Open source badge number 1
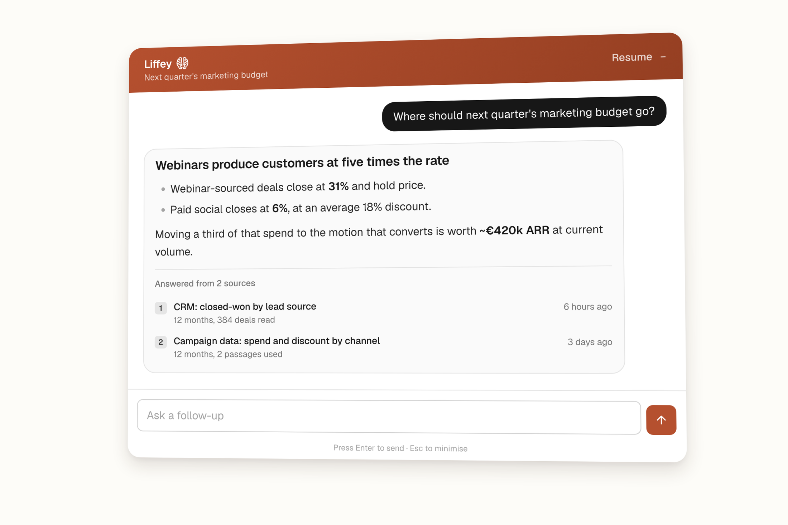The image size is (788, 525). click(x=160, y=308)
